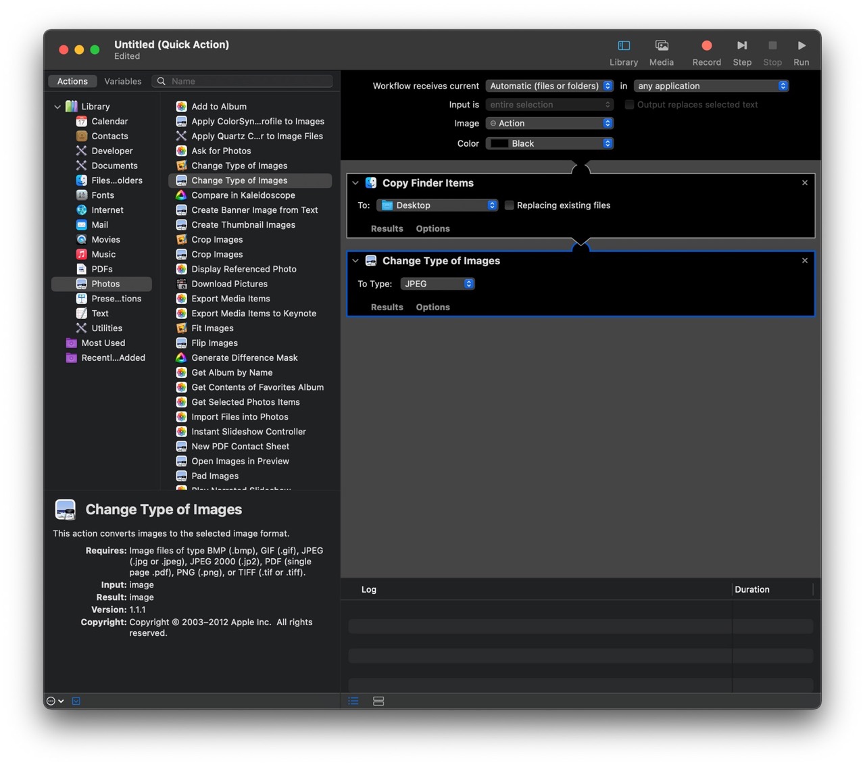Show Options of Change Type of Images
The height and width of the screenshot is (767, 865).
click(x=432, y=307)
